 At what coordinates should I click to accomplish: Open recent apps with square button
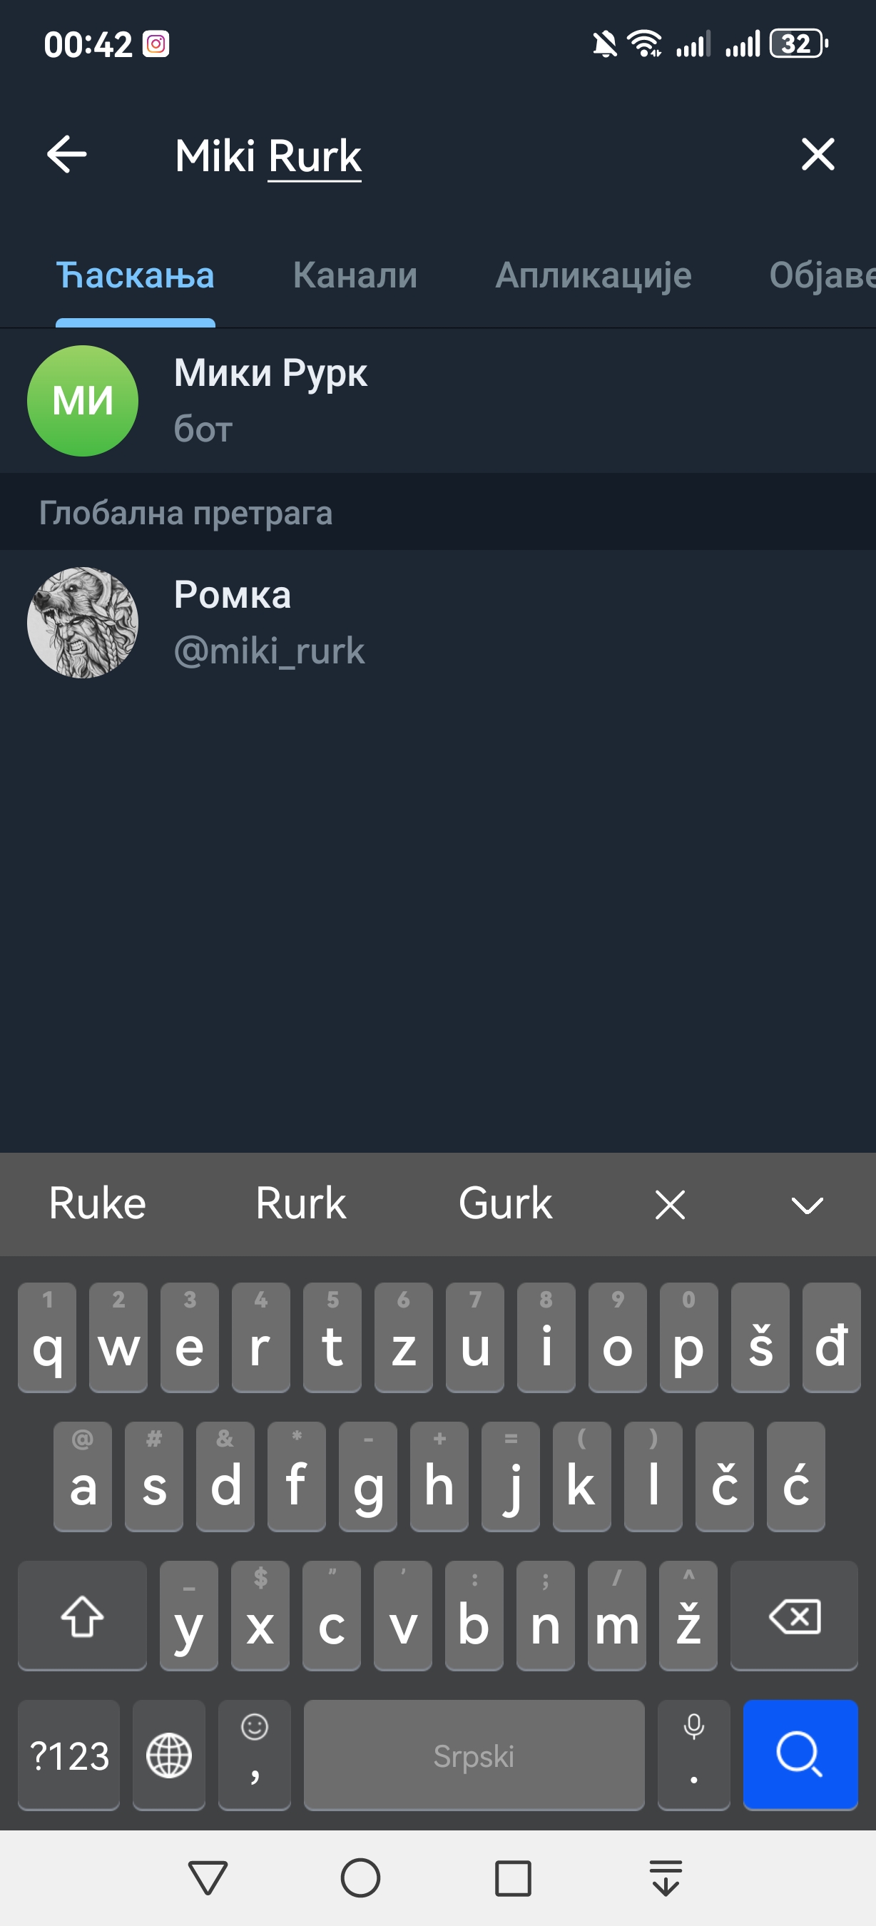[x=513, y=1877]
